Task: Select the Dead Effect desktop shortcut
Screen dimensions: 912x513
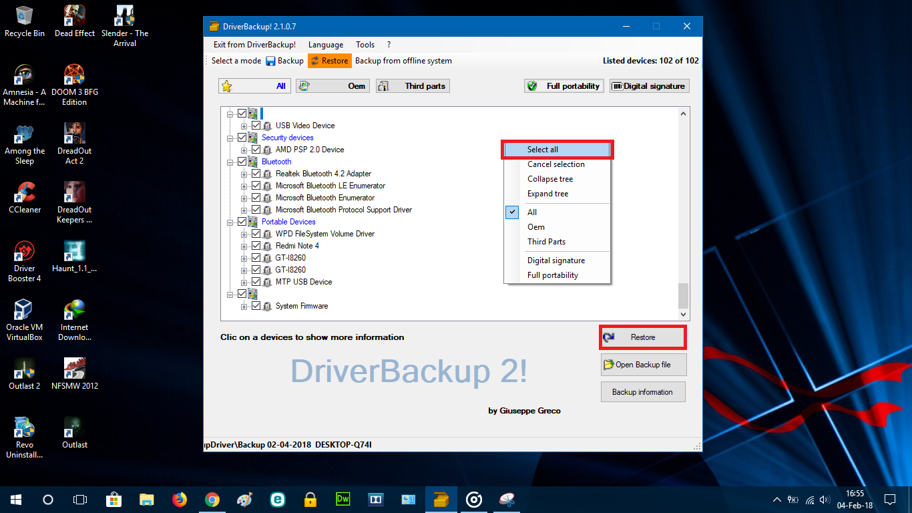Action: [x=75, y=22]
